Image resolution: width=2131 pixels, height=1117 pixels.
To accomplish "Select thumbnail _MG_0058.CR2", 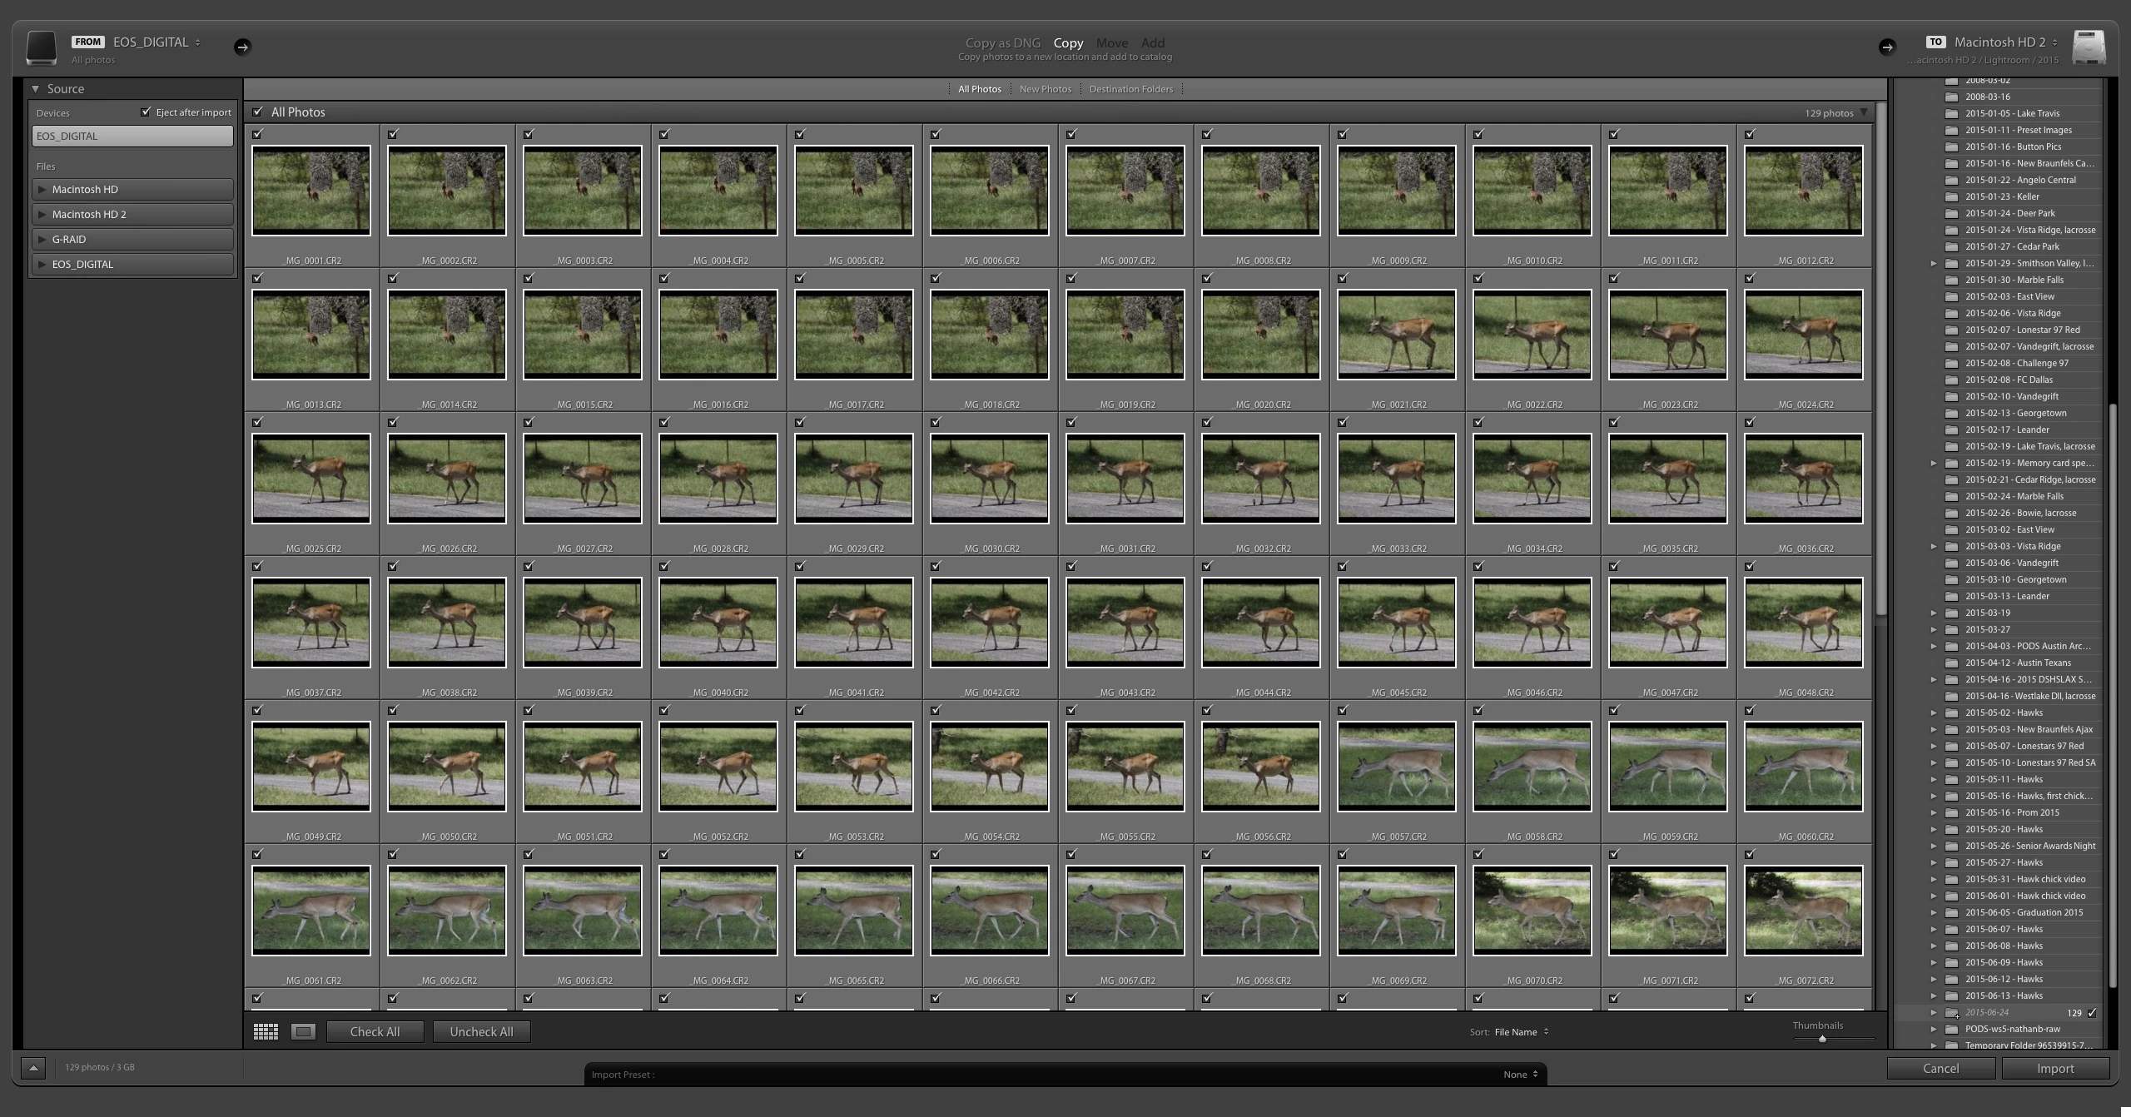I will click(1532, 767).
